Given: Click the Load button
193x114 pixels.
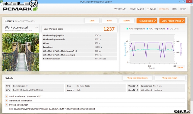Looking at the screenshot, I should (92, 21).
